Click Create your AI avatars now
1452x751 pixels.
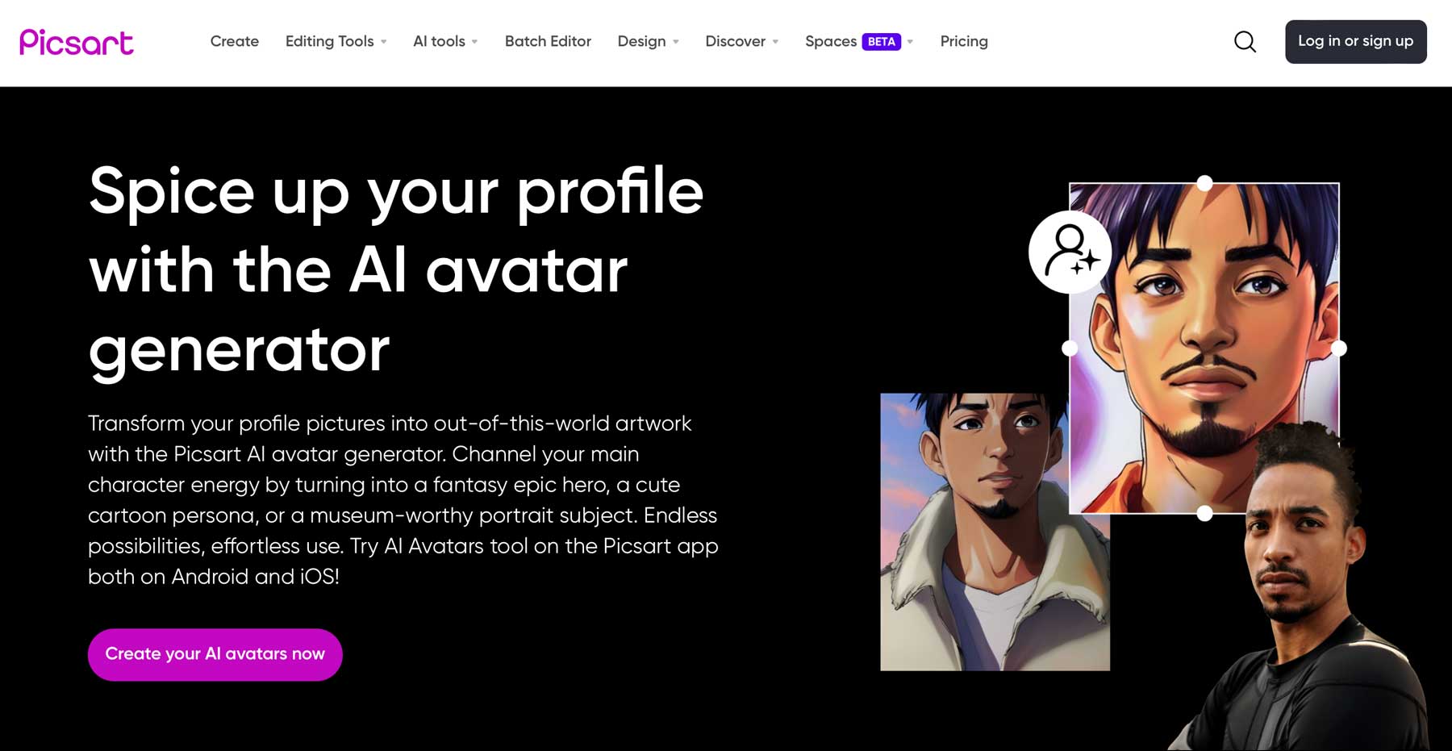[x=215, y=654]
